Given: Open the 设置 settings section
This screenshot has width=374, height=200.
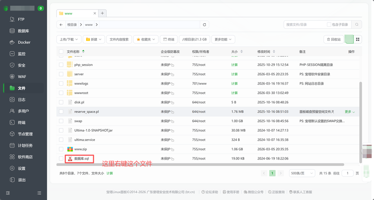Looking at the screenshot, I should tap(22, 168).
